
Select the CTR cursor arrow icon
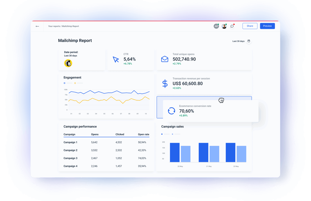click(116, 59)
